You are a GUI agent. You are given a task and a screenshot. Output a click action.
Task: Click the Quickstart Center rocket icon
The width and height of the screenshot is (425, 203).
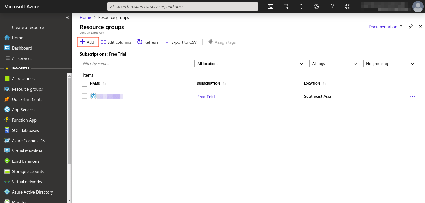tap(7, 99)
